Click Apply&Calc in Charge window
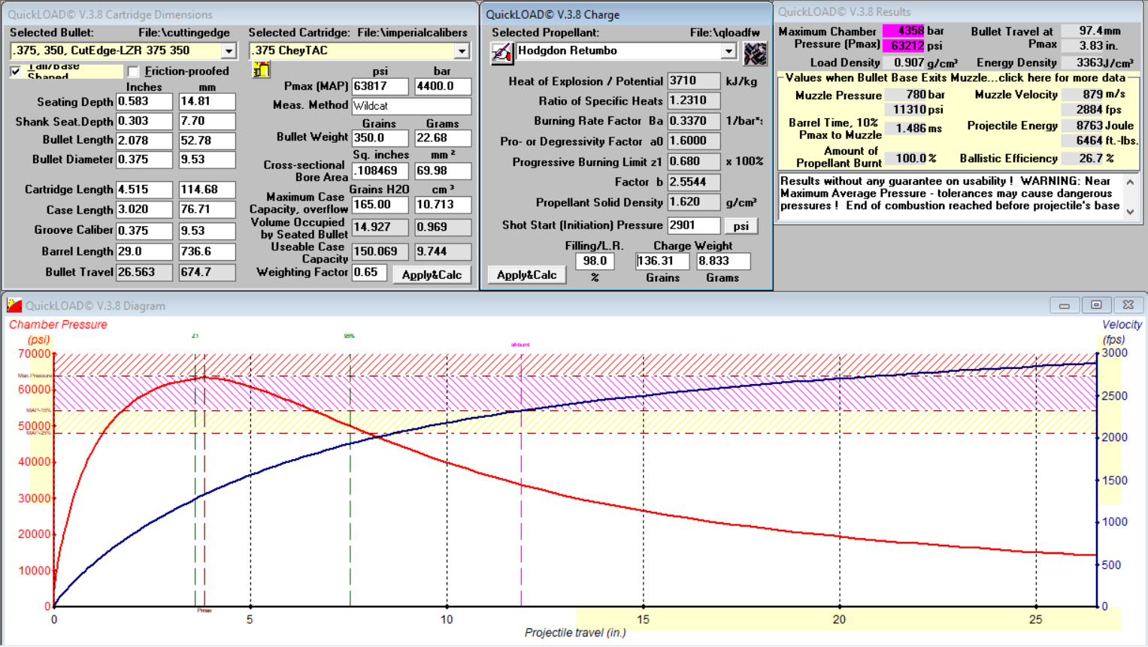The width and height of the screenshot is (1148, 647). [526, 275]
